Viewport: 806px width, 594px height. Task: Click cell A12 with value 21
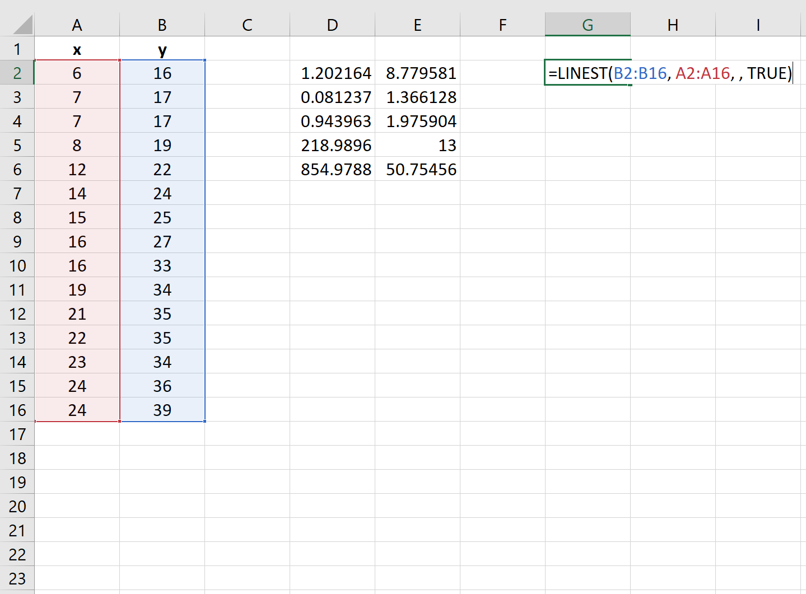coord(77,314)
